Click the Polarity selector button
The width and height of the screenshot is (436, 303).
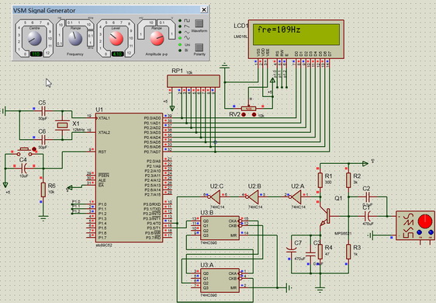[199, 47]
